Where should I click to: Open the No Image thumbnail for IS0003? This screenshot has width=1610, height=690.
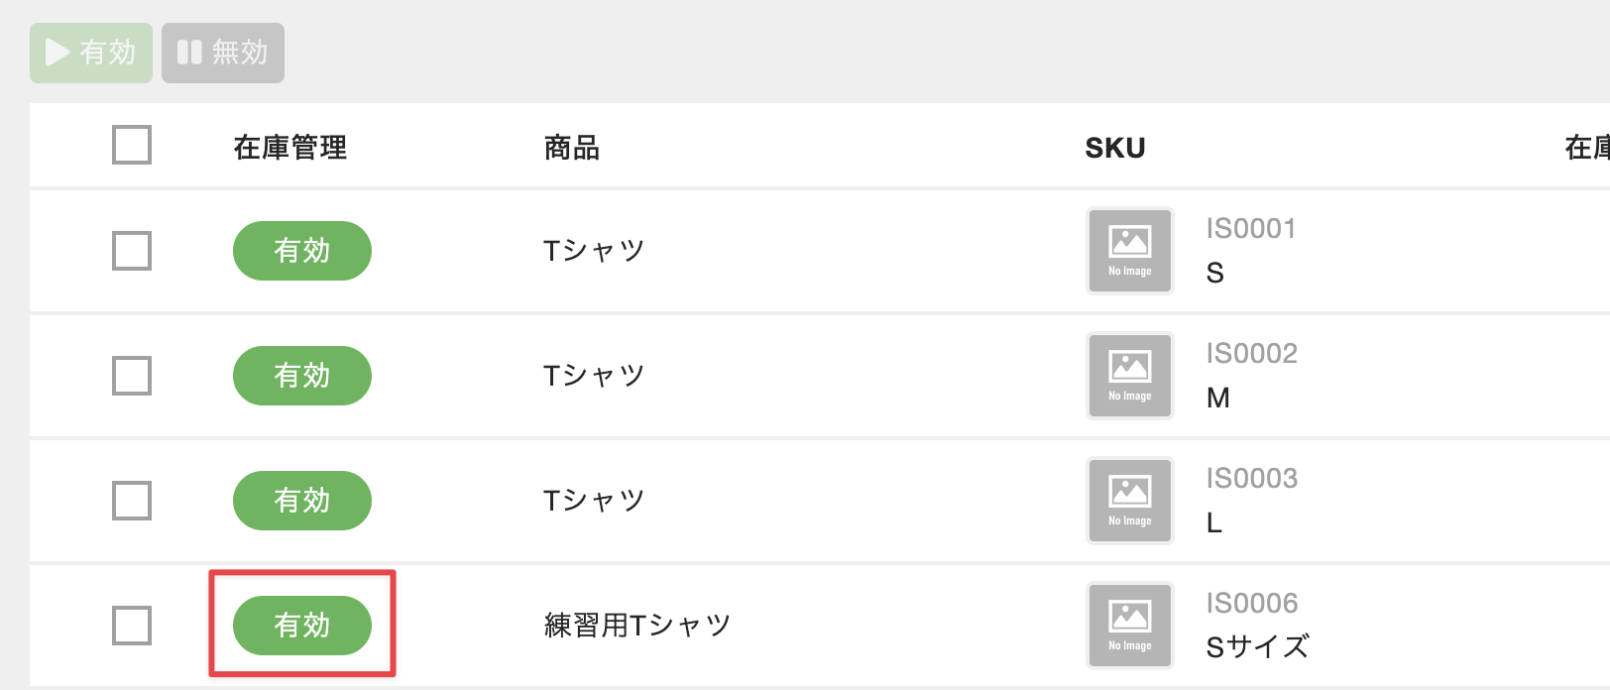pos(1130,501)
